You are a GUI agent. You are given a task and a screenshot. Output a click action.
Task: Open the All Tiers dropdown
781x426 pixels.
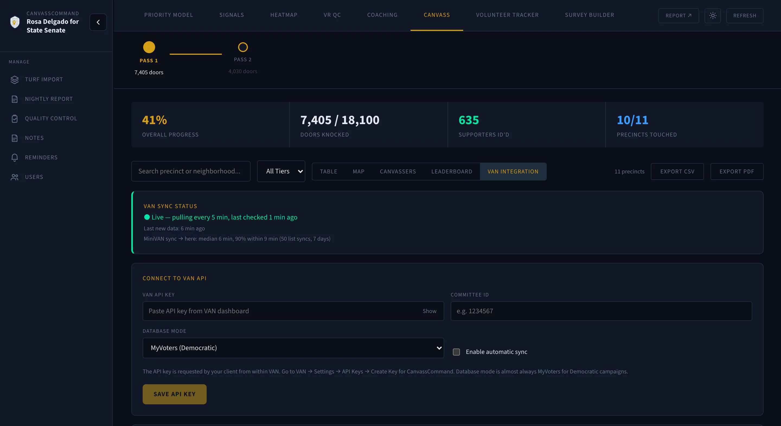[281, 171]
